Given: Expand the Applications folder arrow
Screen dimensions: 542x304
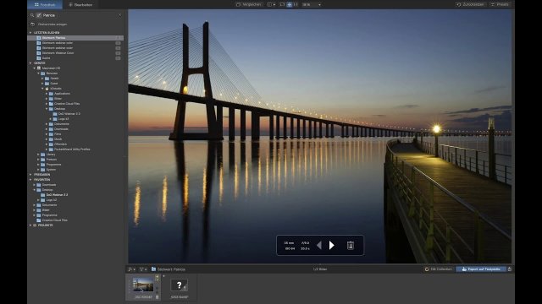Looking at the screenshot, I should (47, 94).
